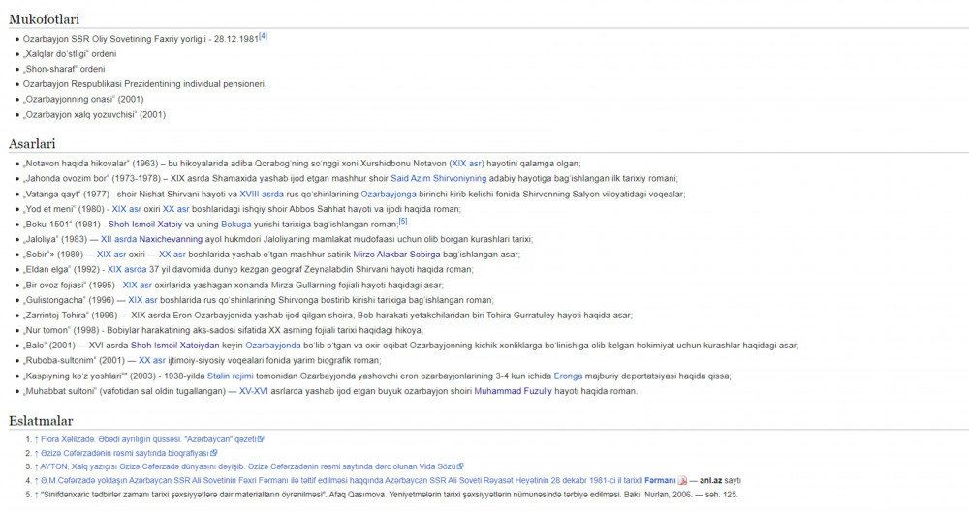
Task: Follow the Bokuga link
Action: 236,224
